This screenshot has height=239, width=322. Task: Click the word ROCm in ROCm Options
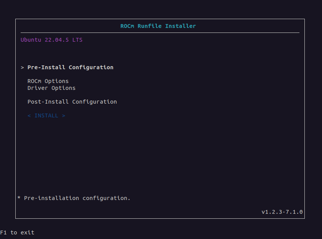34,81
